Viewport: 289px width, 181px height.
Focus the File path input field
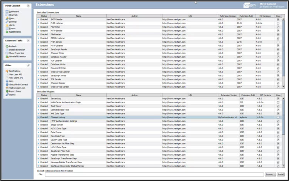pyautogui.click(x=154, y=174)
